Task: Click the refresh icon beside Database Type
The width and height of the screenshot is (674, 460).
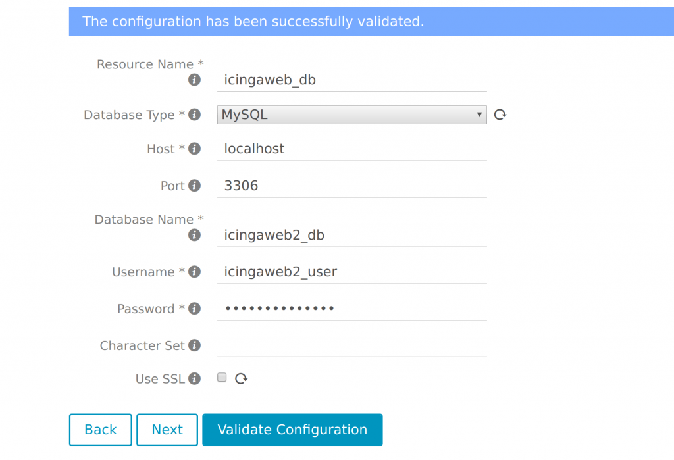Action: (x=500, y=115)
